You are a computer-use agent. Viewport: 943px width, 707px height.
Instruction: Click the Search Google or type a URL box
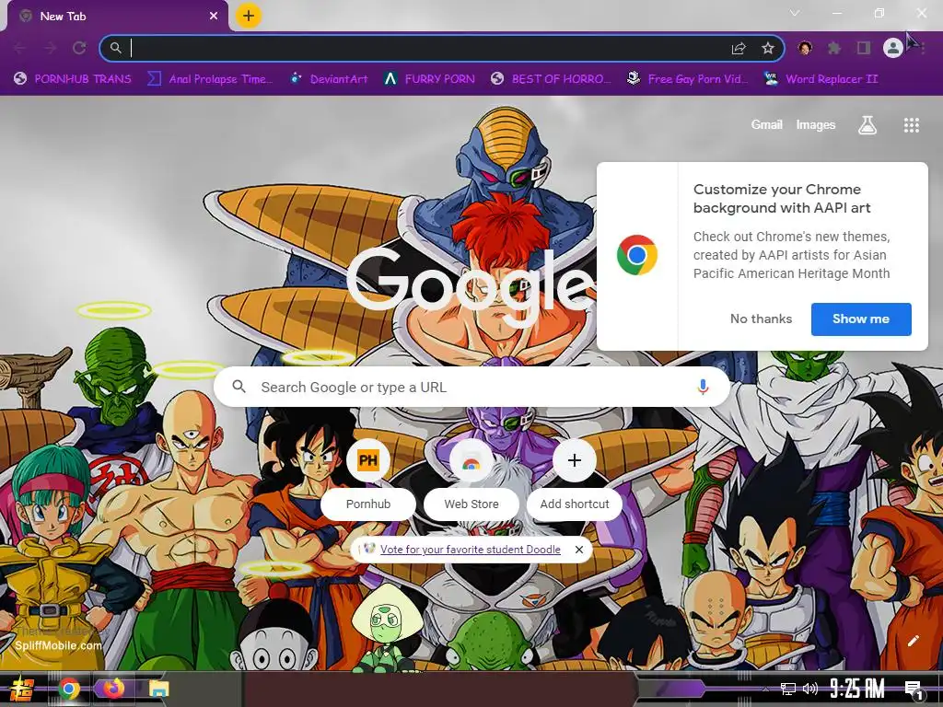tap(472, 388)
